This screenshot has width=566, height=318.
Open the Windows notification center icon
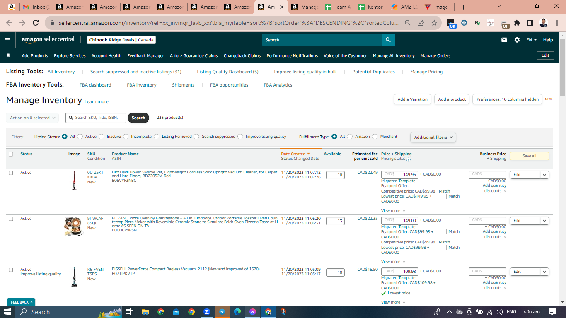[x=552, y=312]
